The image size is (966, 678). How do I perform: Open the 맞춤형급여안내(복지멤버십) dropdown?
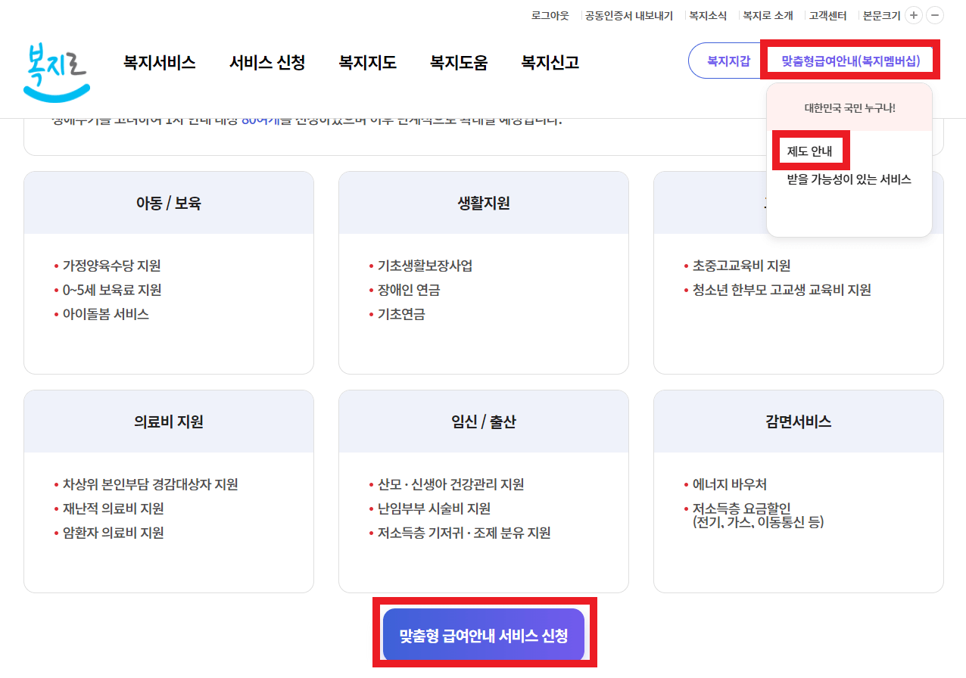click(x=849, y=60)
